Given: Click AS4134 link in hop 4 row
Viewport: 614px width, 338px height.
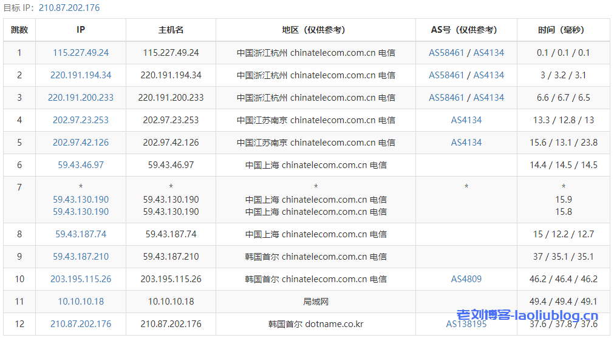Looking at the screenshot, I should point(466,120).
